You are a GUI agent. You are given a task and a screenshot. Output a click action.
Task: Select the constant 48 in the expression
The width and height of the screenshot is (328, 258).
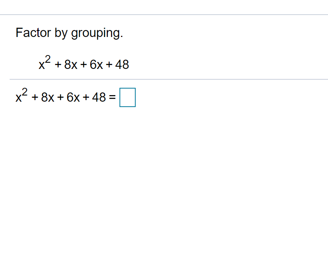(122, 65)
